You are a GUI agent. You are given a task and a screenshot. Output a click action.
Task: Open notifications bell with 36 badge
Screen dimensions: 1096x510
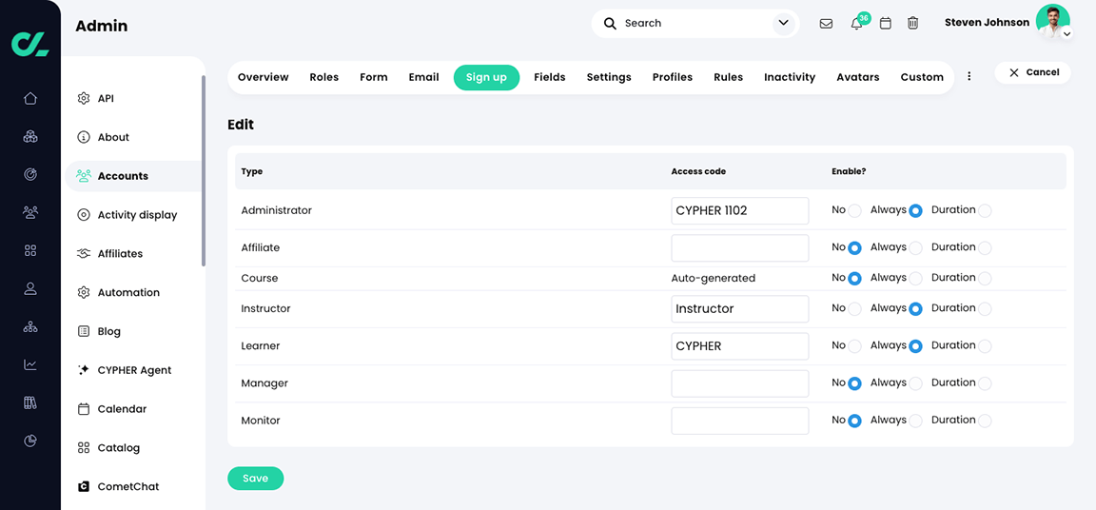click(857, 23)
